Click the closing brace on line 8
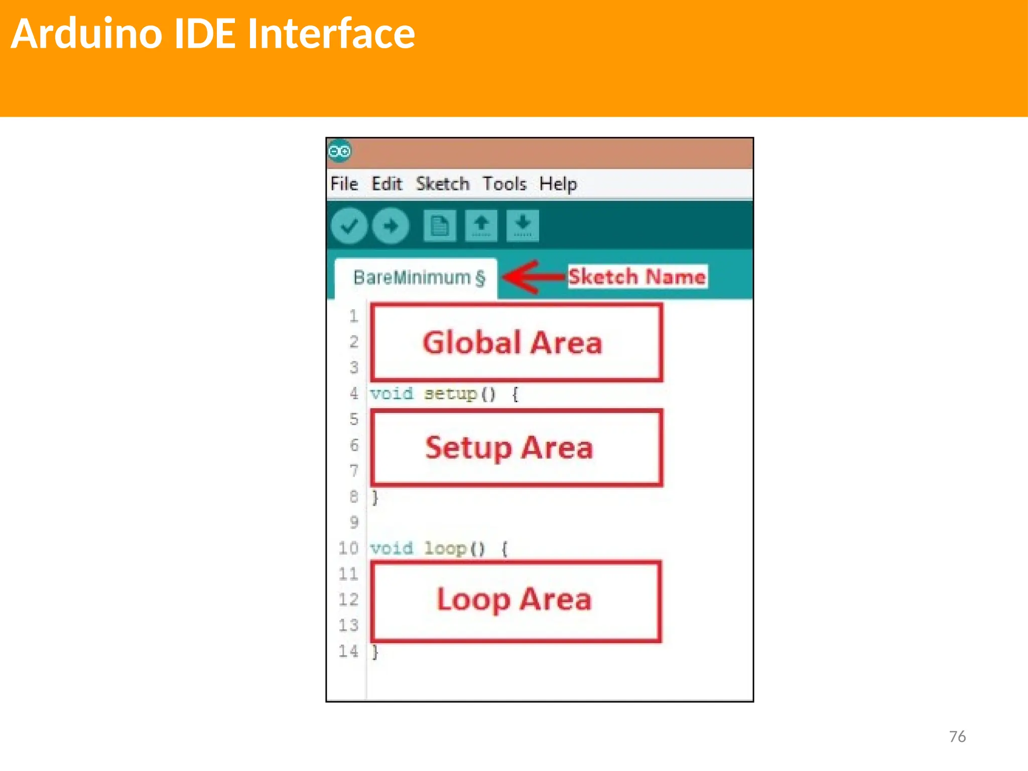This screenshot has height=771, width=1028. pos(375,497)
